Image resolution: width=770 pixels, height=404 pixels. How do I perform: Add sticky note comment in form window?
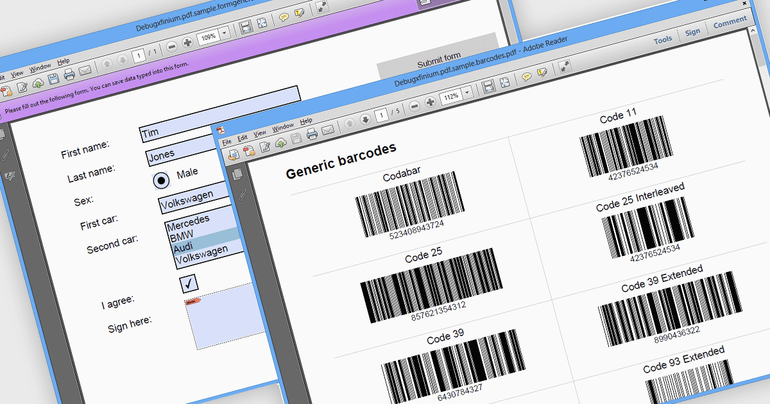[x=284, y=17]
